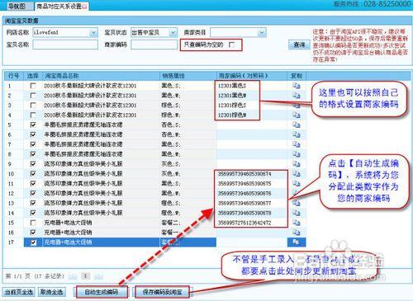Focus the 宝贝名称 input field
The height and width of the screenshot is (301, 413).
[x=65, y=45]
